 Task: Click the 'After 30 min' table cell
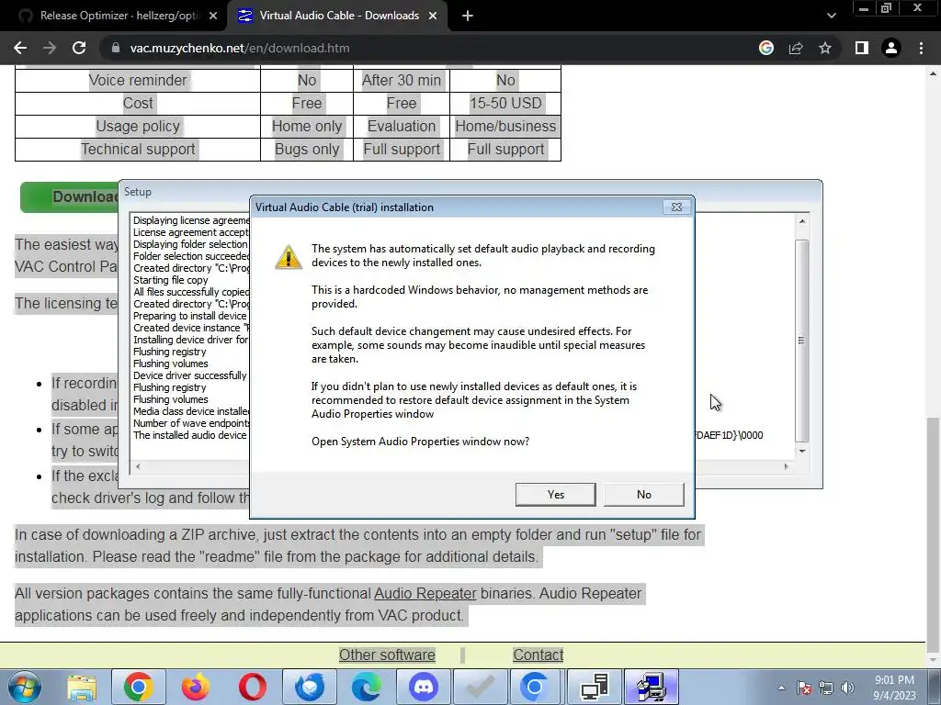(x=402, y=81)
